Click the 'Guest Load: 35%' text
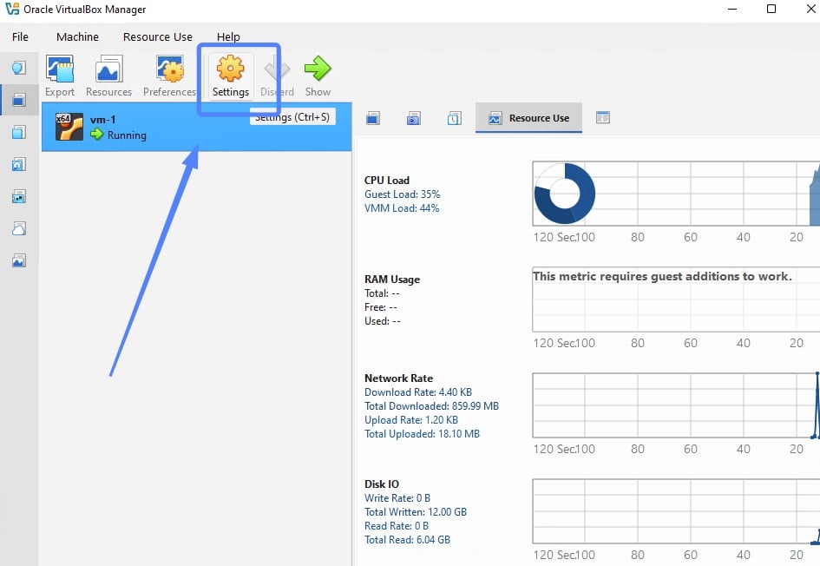The image size is (820, 566). pyautogui.click(x=402, y=194)
